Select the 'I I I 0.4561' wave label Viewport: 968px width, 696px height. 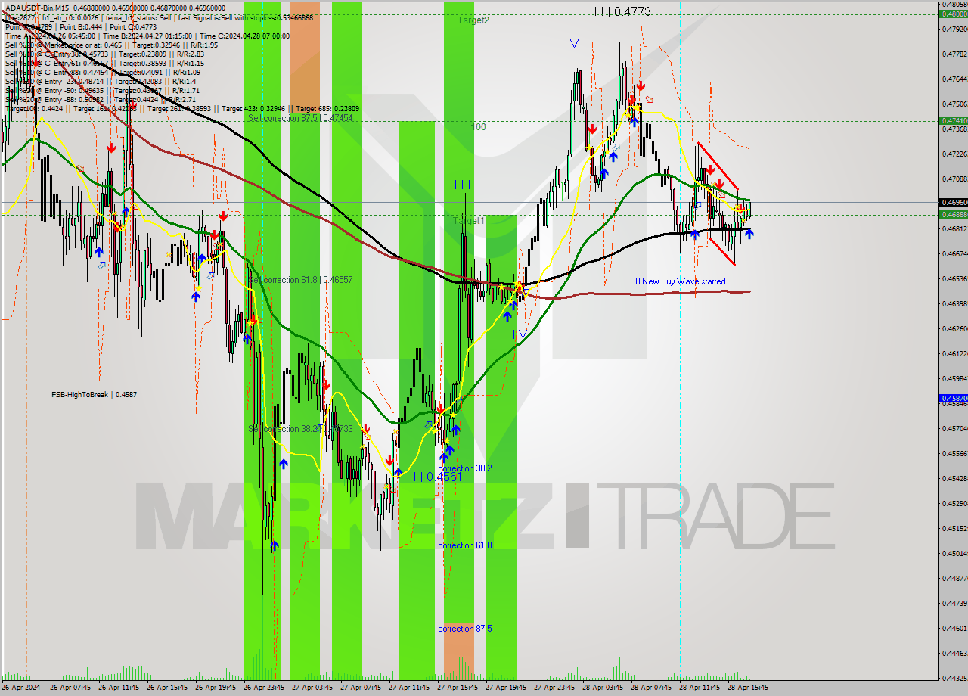[434, 477]
